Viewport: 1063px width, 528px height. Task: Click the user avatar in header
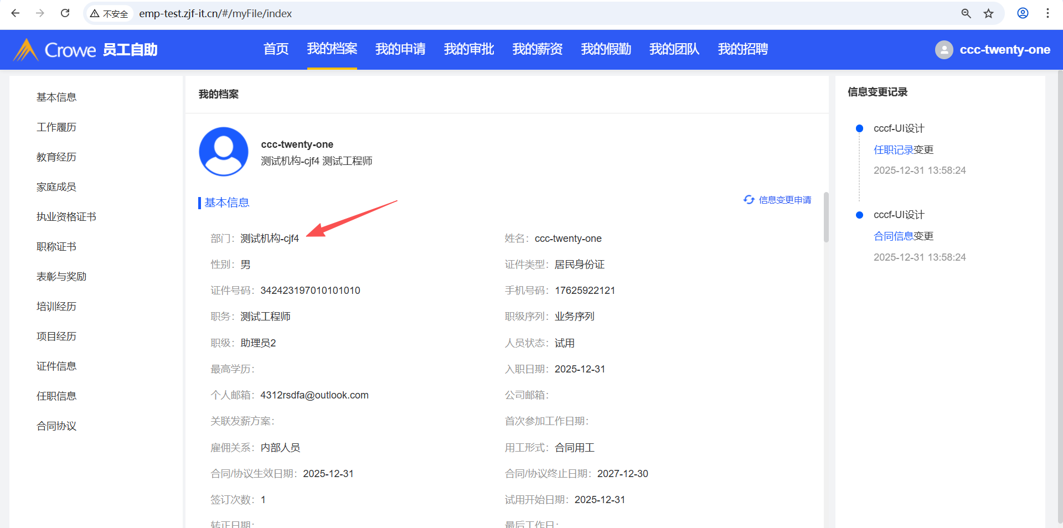point(944,50)
